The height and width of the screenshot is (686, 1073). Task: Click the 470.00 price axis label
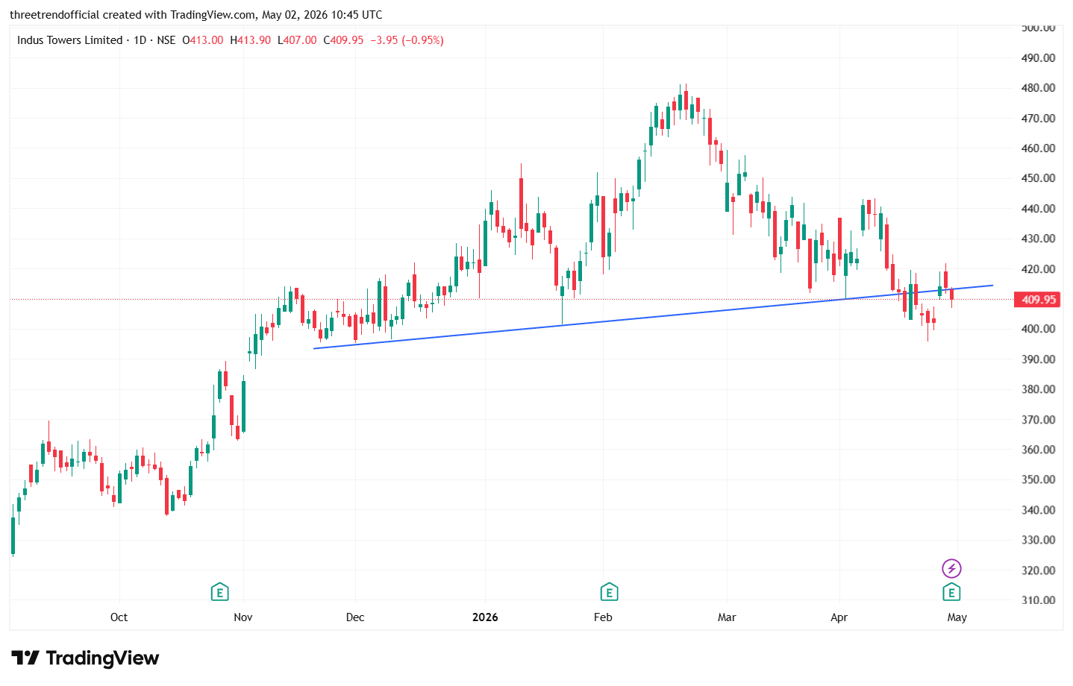click(x=1038, y=119)
